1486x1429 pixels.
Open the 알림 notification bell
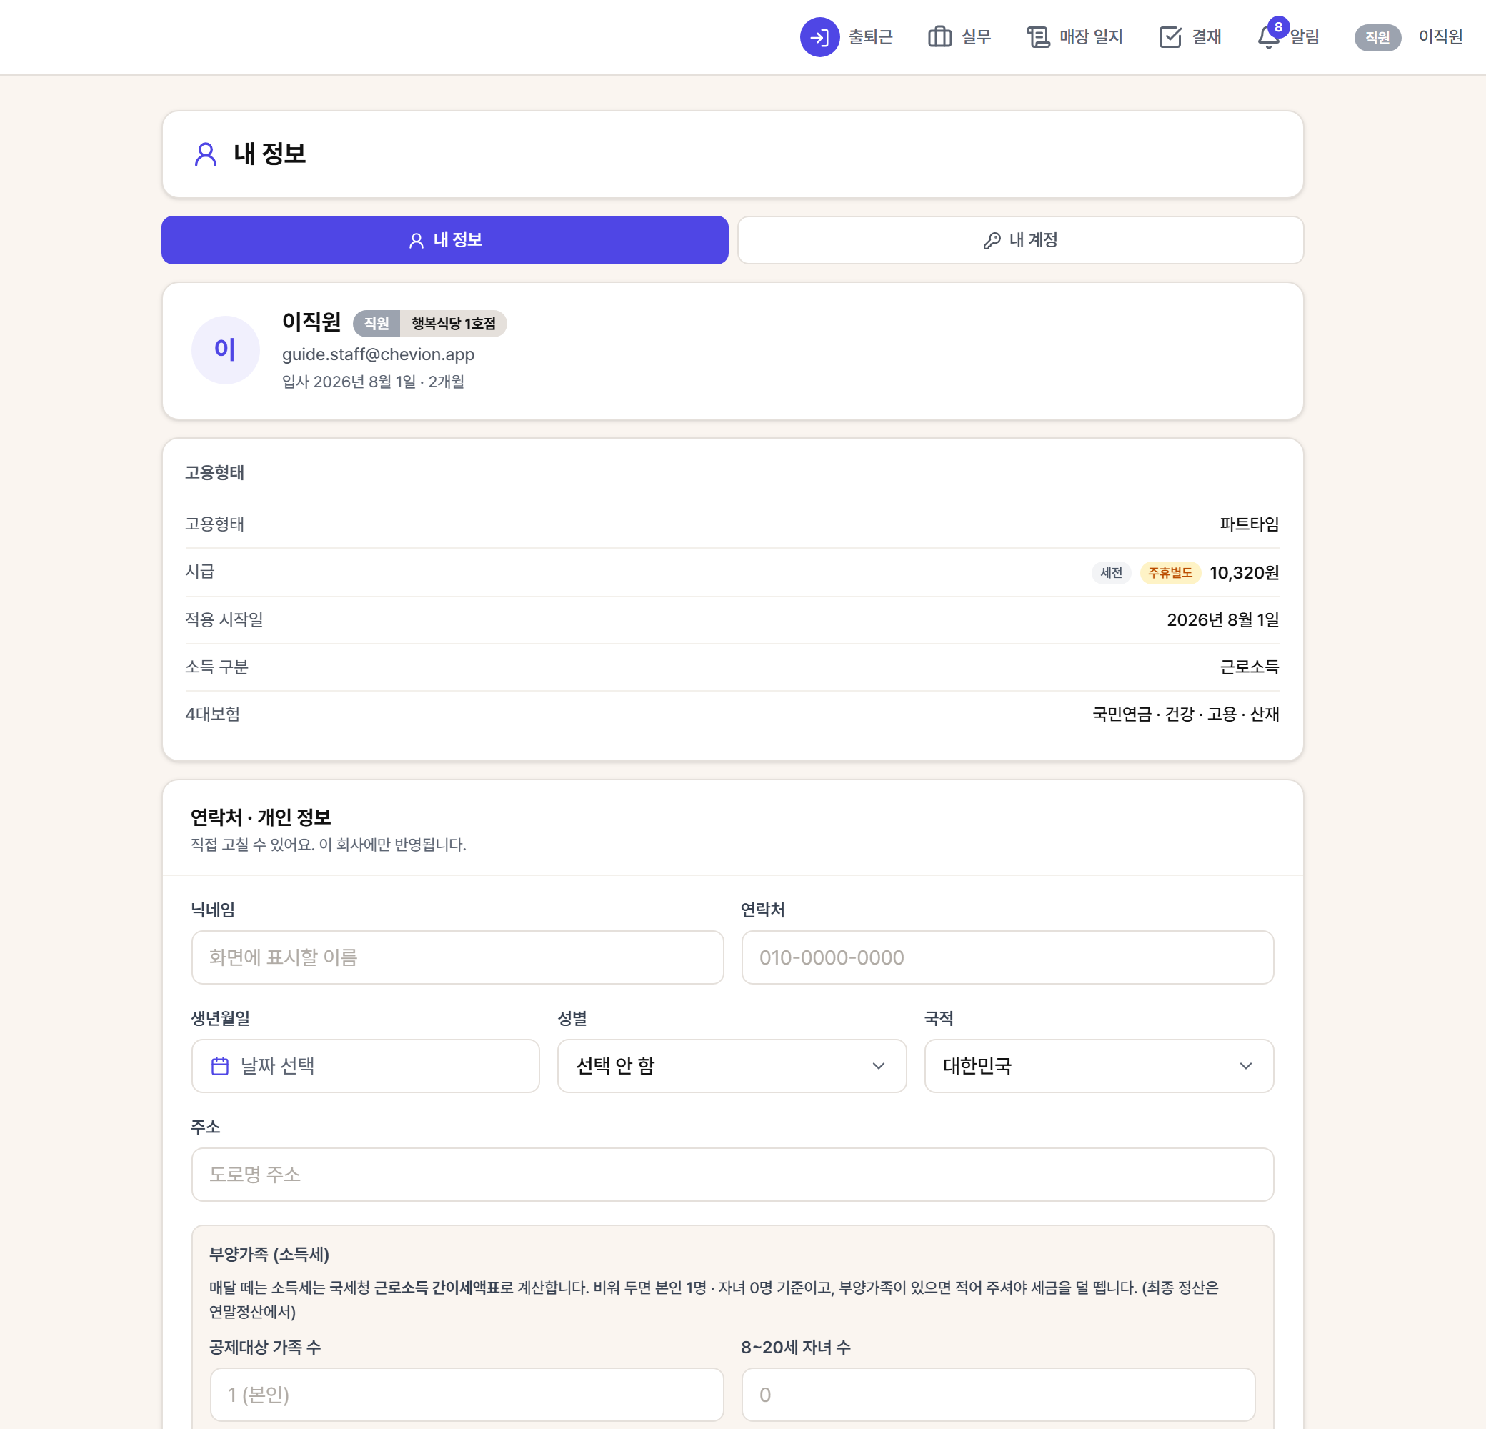tap(1288, 36)
